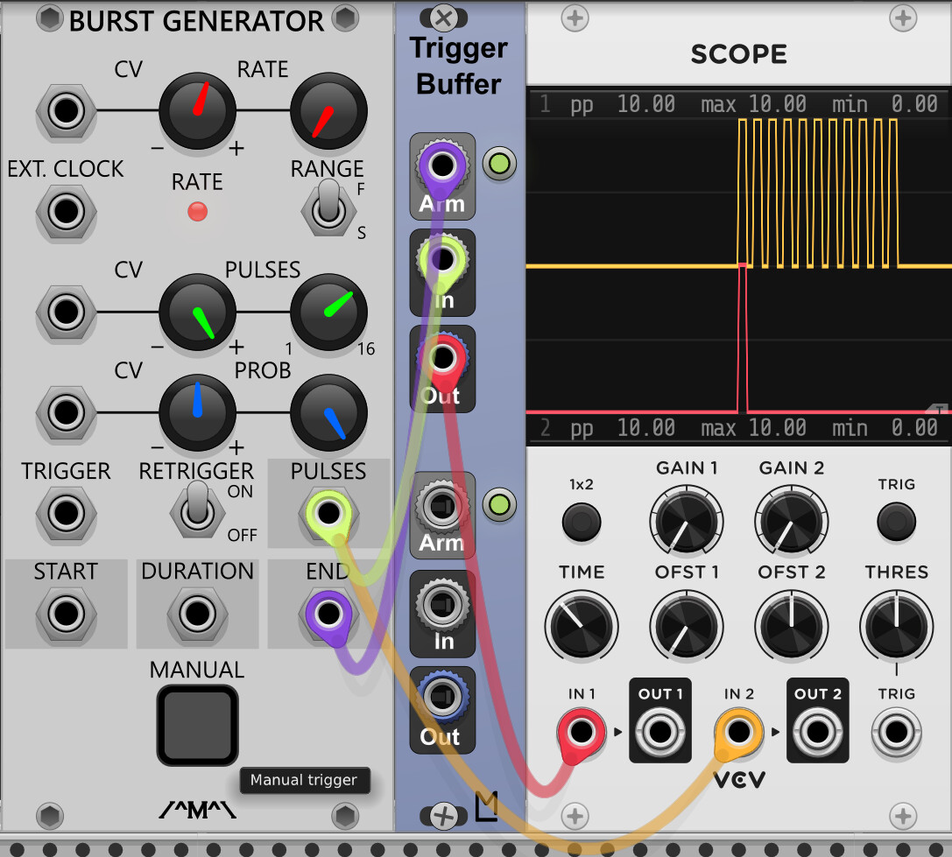Viewport: 952px width, 857px height.
Task: Click the PROB knob with blue pointer
Action: (328, 412)
